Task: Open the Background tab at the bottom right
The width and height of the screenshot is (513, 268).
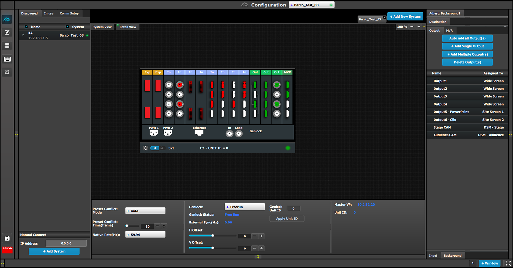Action: pyautogui.click(x=452, y=256)
